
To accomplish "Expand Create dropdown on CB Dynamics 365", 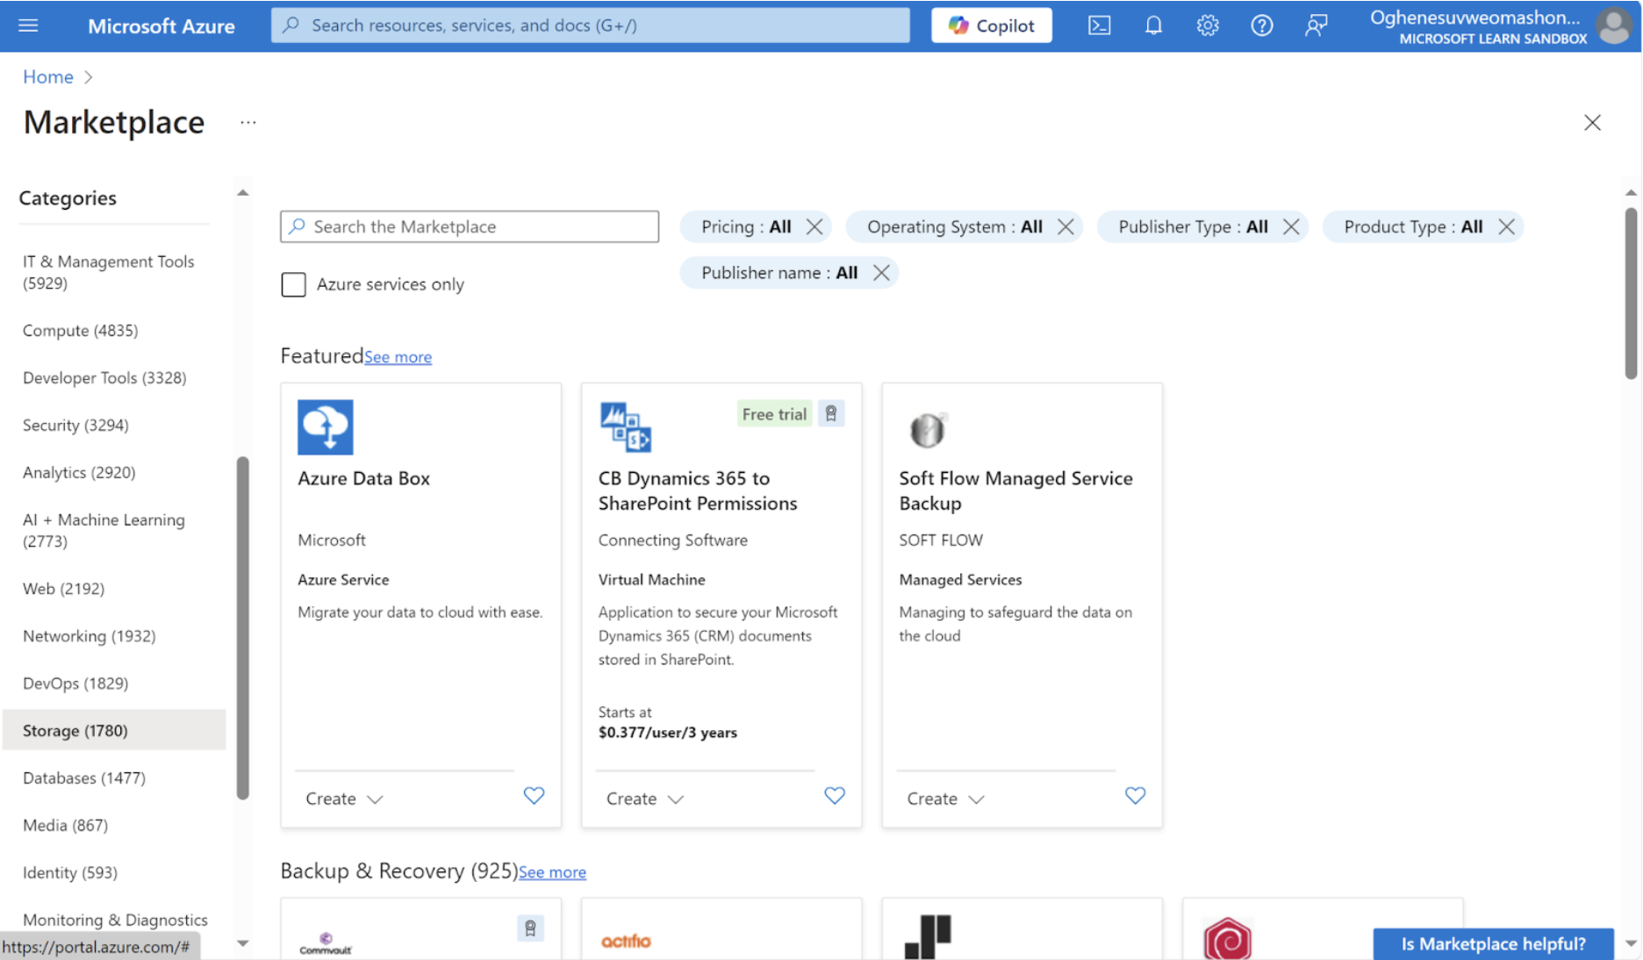I will click(645, 799).
